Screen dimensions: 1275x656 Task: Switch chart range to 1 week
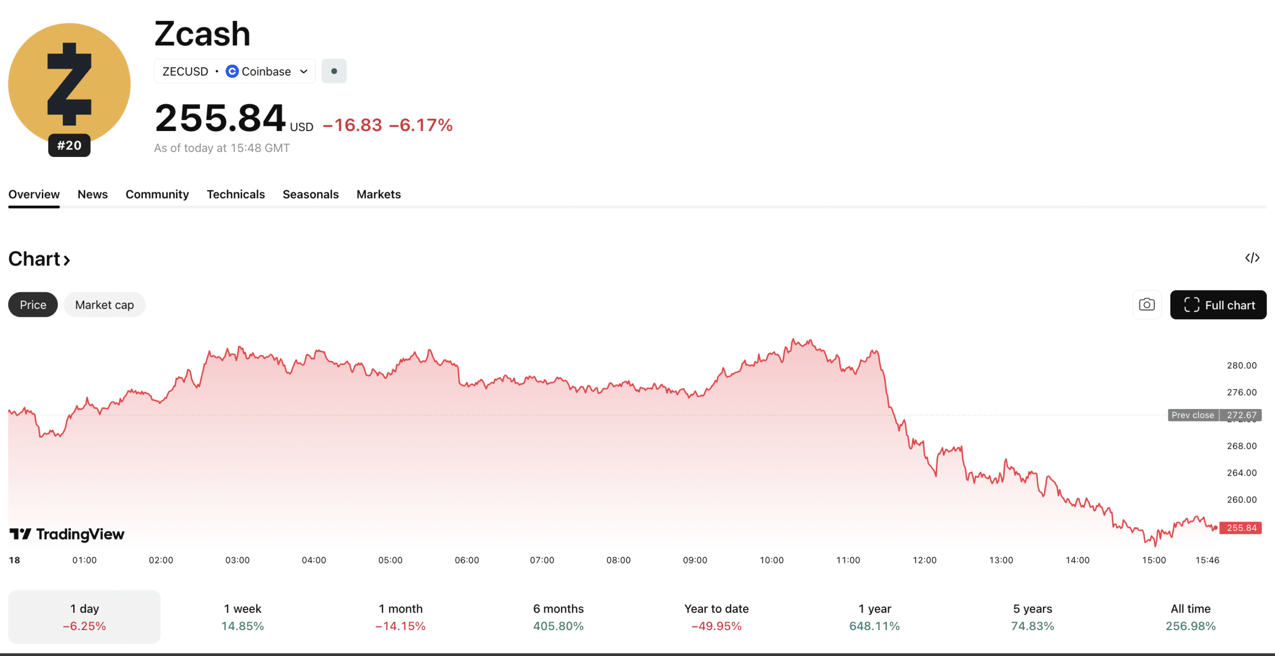(x=242, y=616)
